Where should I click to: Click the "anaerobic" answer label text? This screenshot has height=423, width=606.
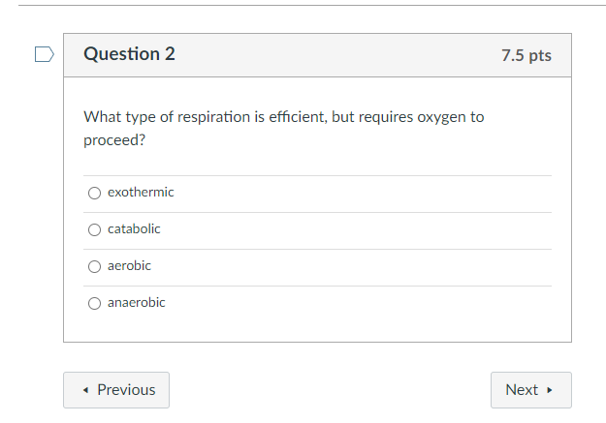[136, 303]
